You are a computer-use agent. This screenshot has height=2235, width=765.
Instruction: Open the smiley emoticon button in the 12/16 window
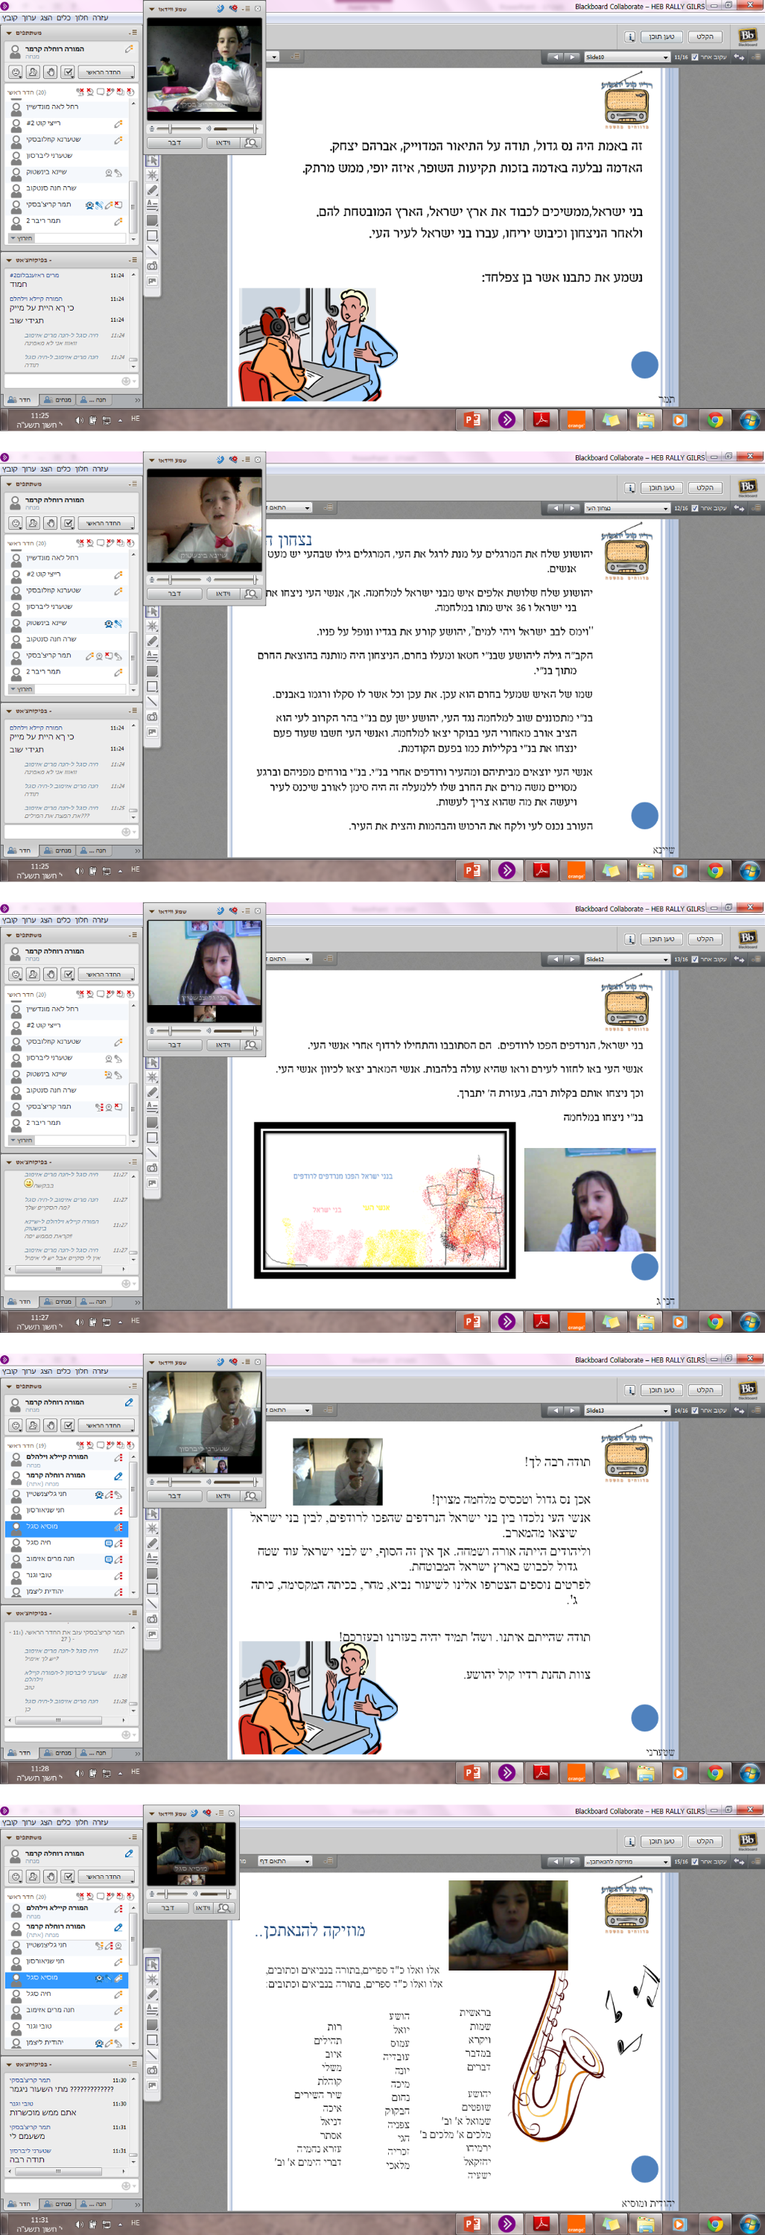16,523
